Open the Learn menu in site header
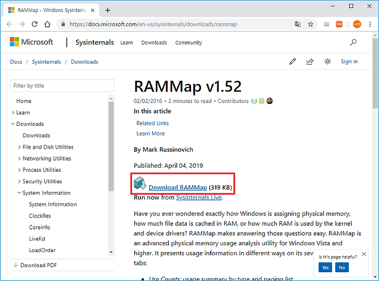This screenshot has height=281, width=379. coord(126,43)
